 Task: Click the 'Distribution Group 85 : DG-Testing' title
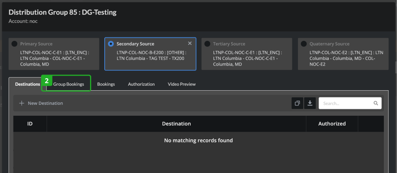click(63, 12)
